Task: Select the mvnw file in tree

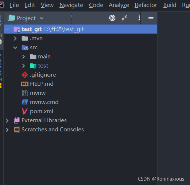Action: coord(38,93)
